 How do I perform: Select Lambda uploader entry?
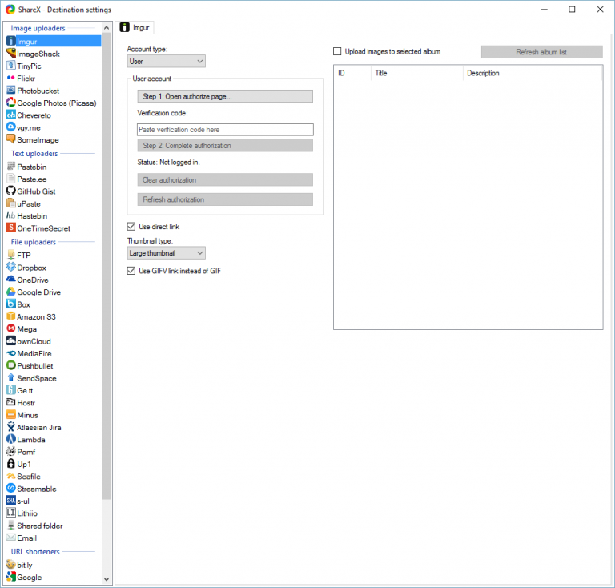[x=26, y=439]
